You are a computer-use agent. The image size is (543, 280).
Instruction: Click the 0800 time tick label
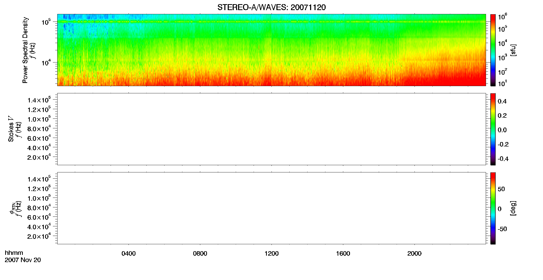pos(200,254)
